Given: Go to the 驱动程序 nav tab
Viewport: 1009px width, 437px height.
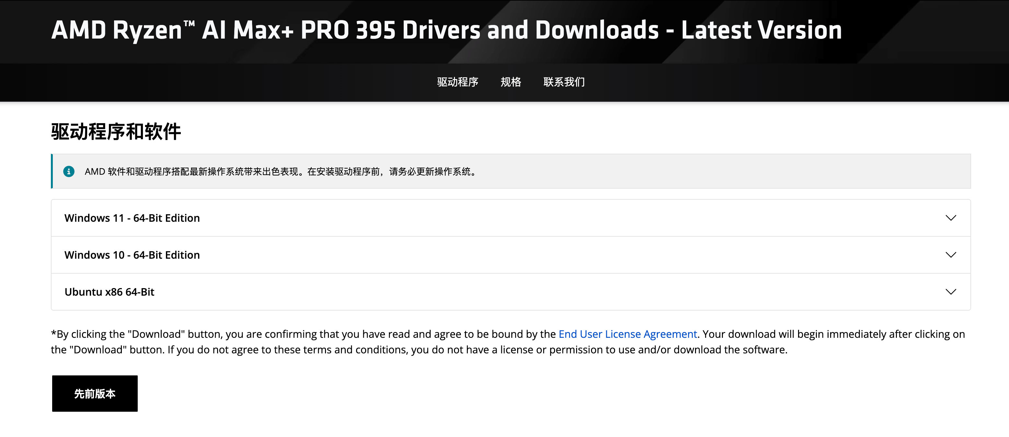Looking at the screenshot, I should click(458, 82).
